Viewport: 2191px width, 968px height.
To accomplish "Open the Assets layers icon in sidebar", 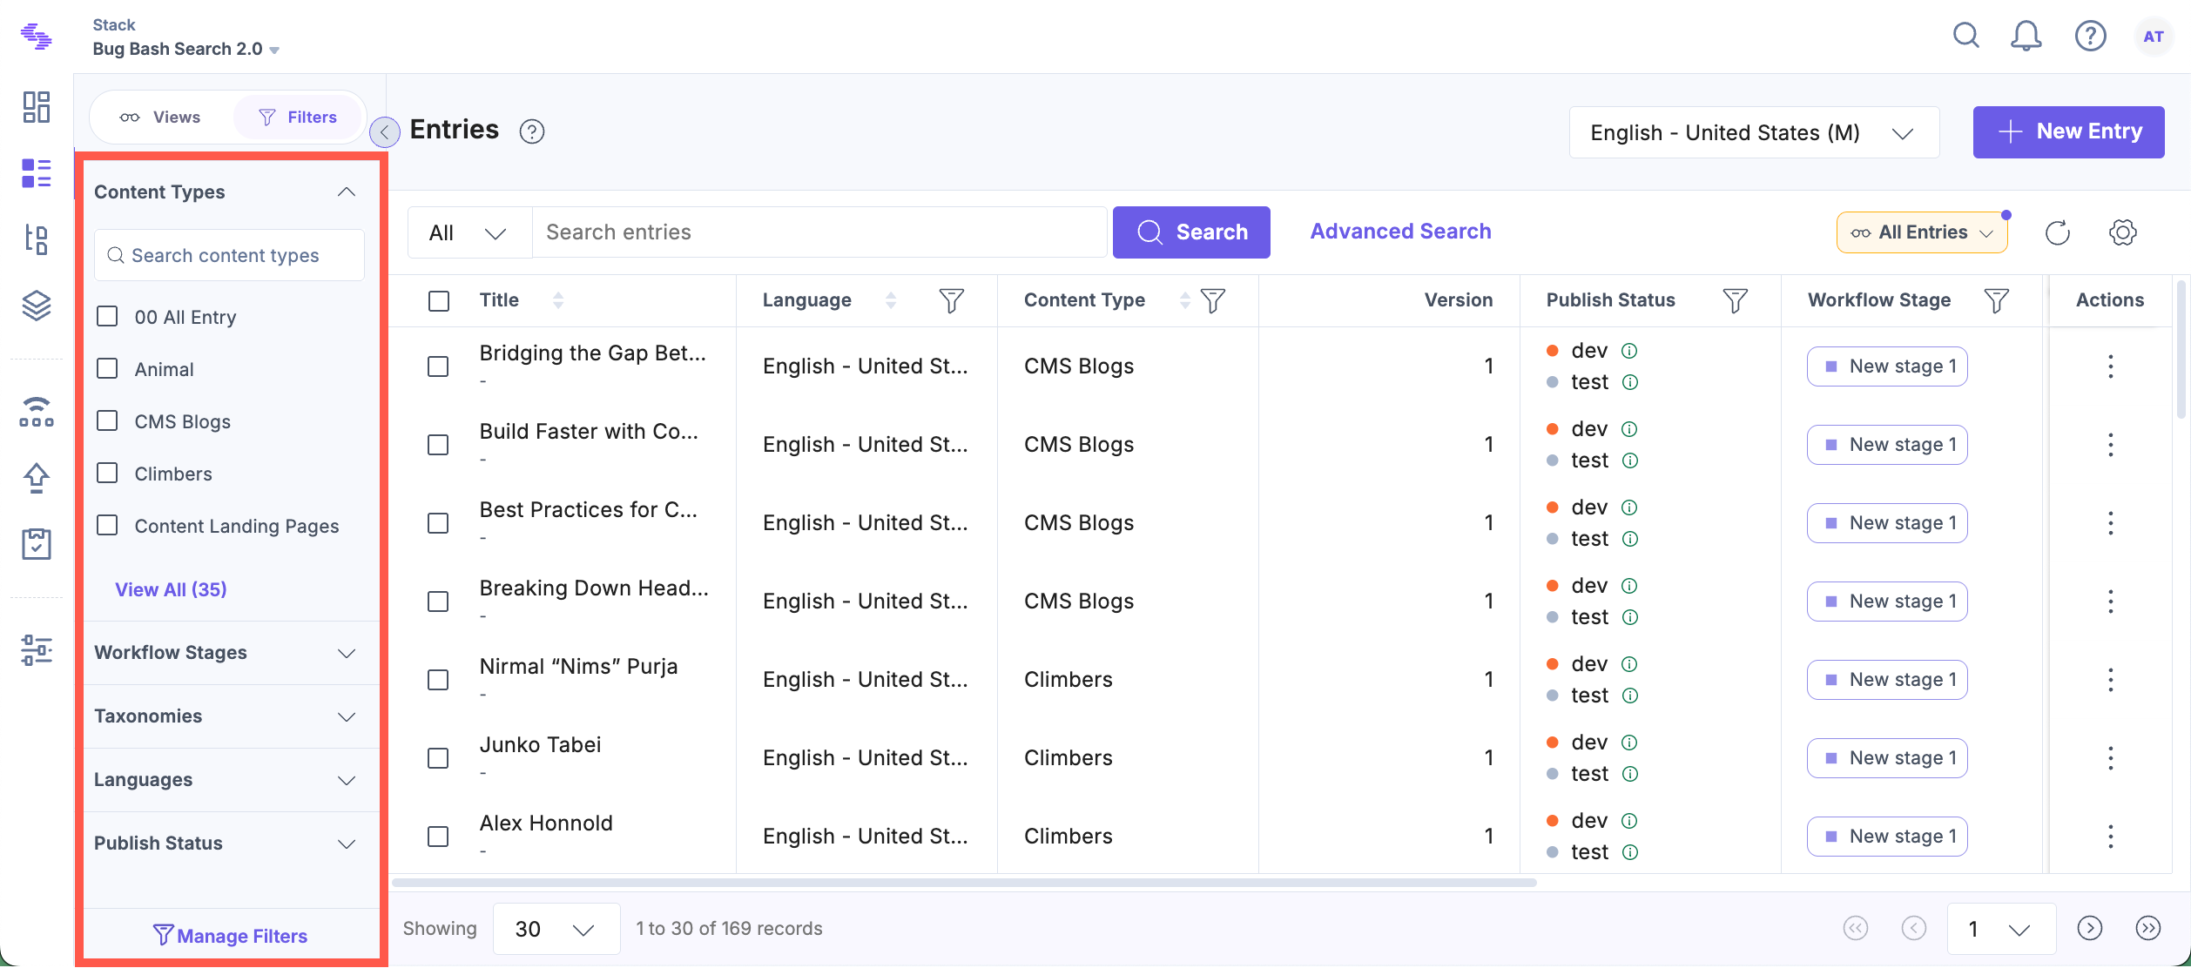I will pos(37,306).
